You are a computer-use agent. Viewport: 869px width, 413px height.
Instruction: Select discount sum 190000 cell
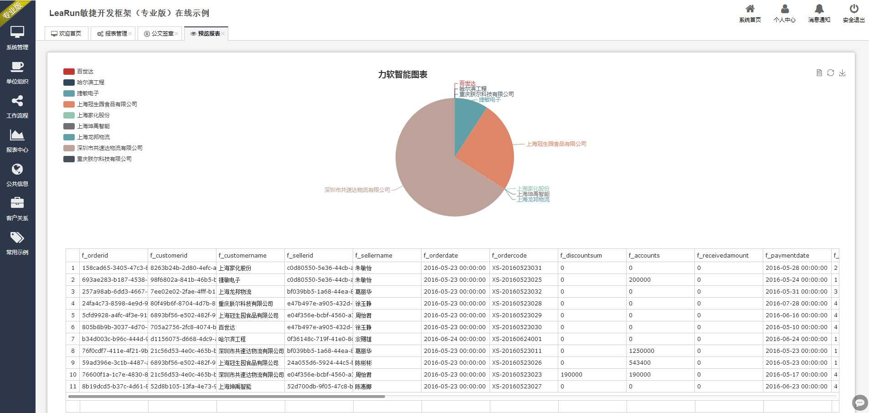[592, 375]
